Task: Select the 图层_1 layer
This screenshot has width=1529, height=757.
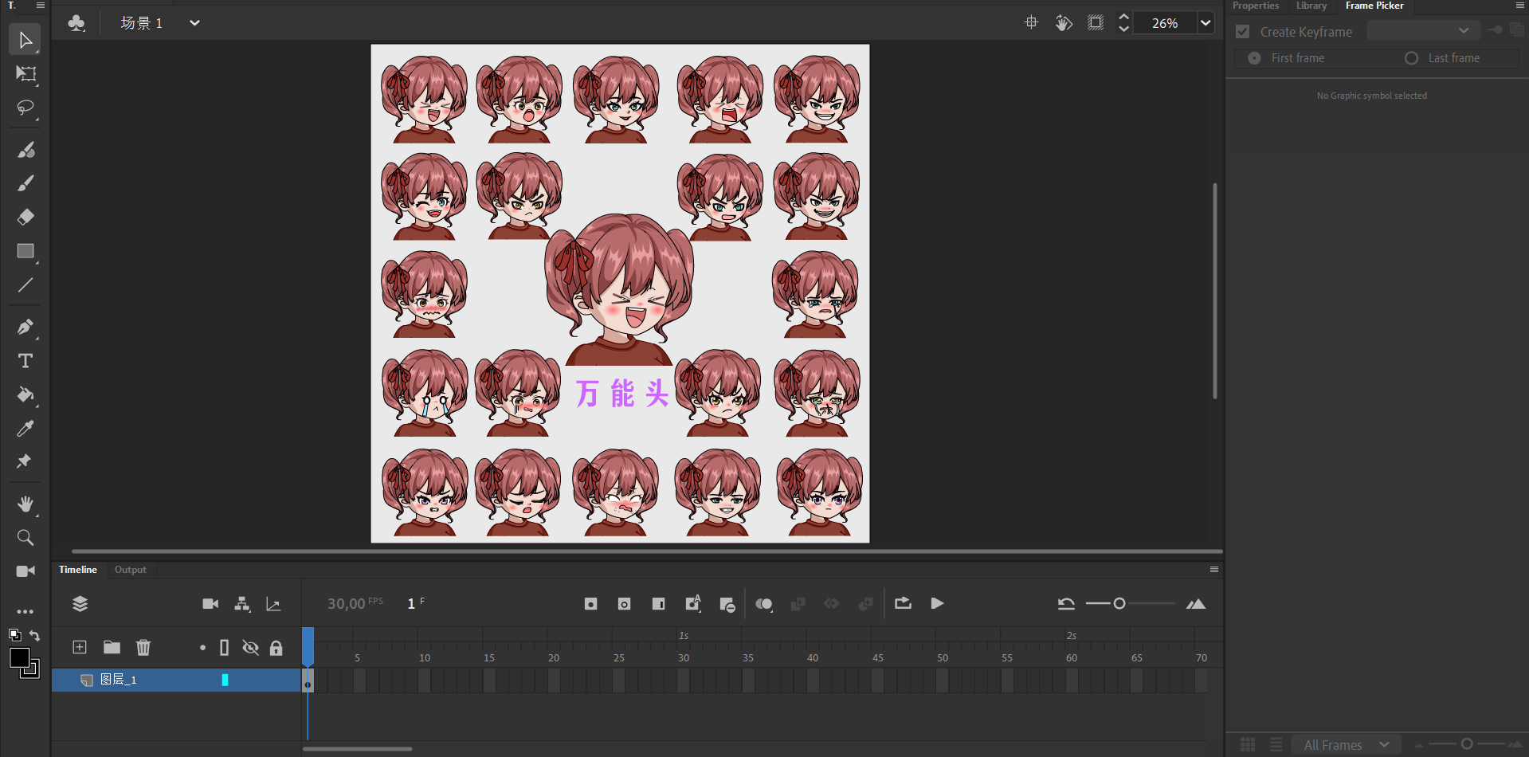Action: click(120, 680)
